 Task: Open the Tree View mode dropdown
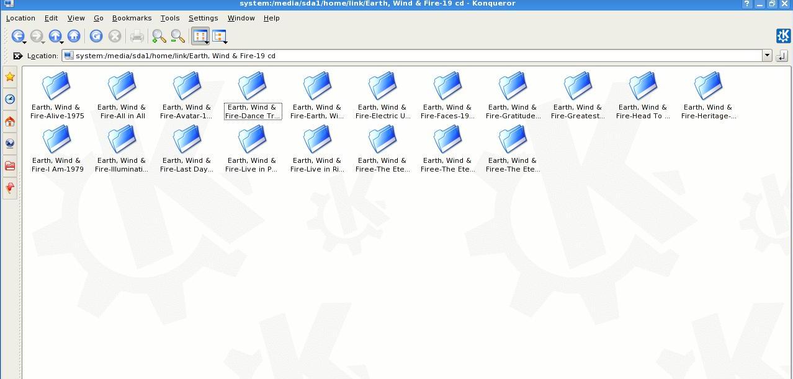[x=220, y=36]
